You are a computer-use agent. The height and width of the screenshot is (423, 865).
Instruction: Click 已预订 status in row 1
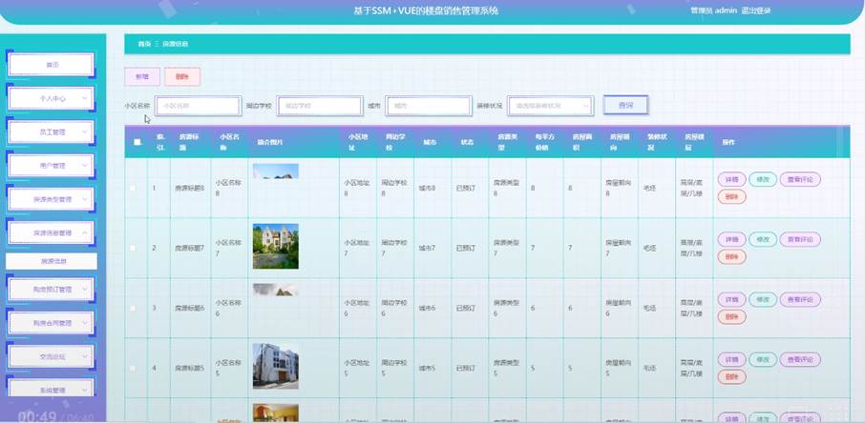(466, 188)
